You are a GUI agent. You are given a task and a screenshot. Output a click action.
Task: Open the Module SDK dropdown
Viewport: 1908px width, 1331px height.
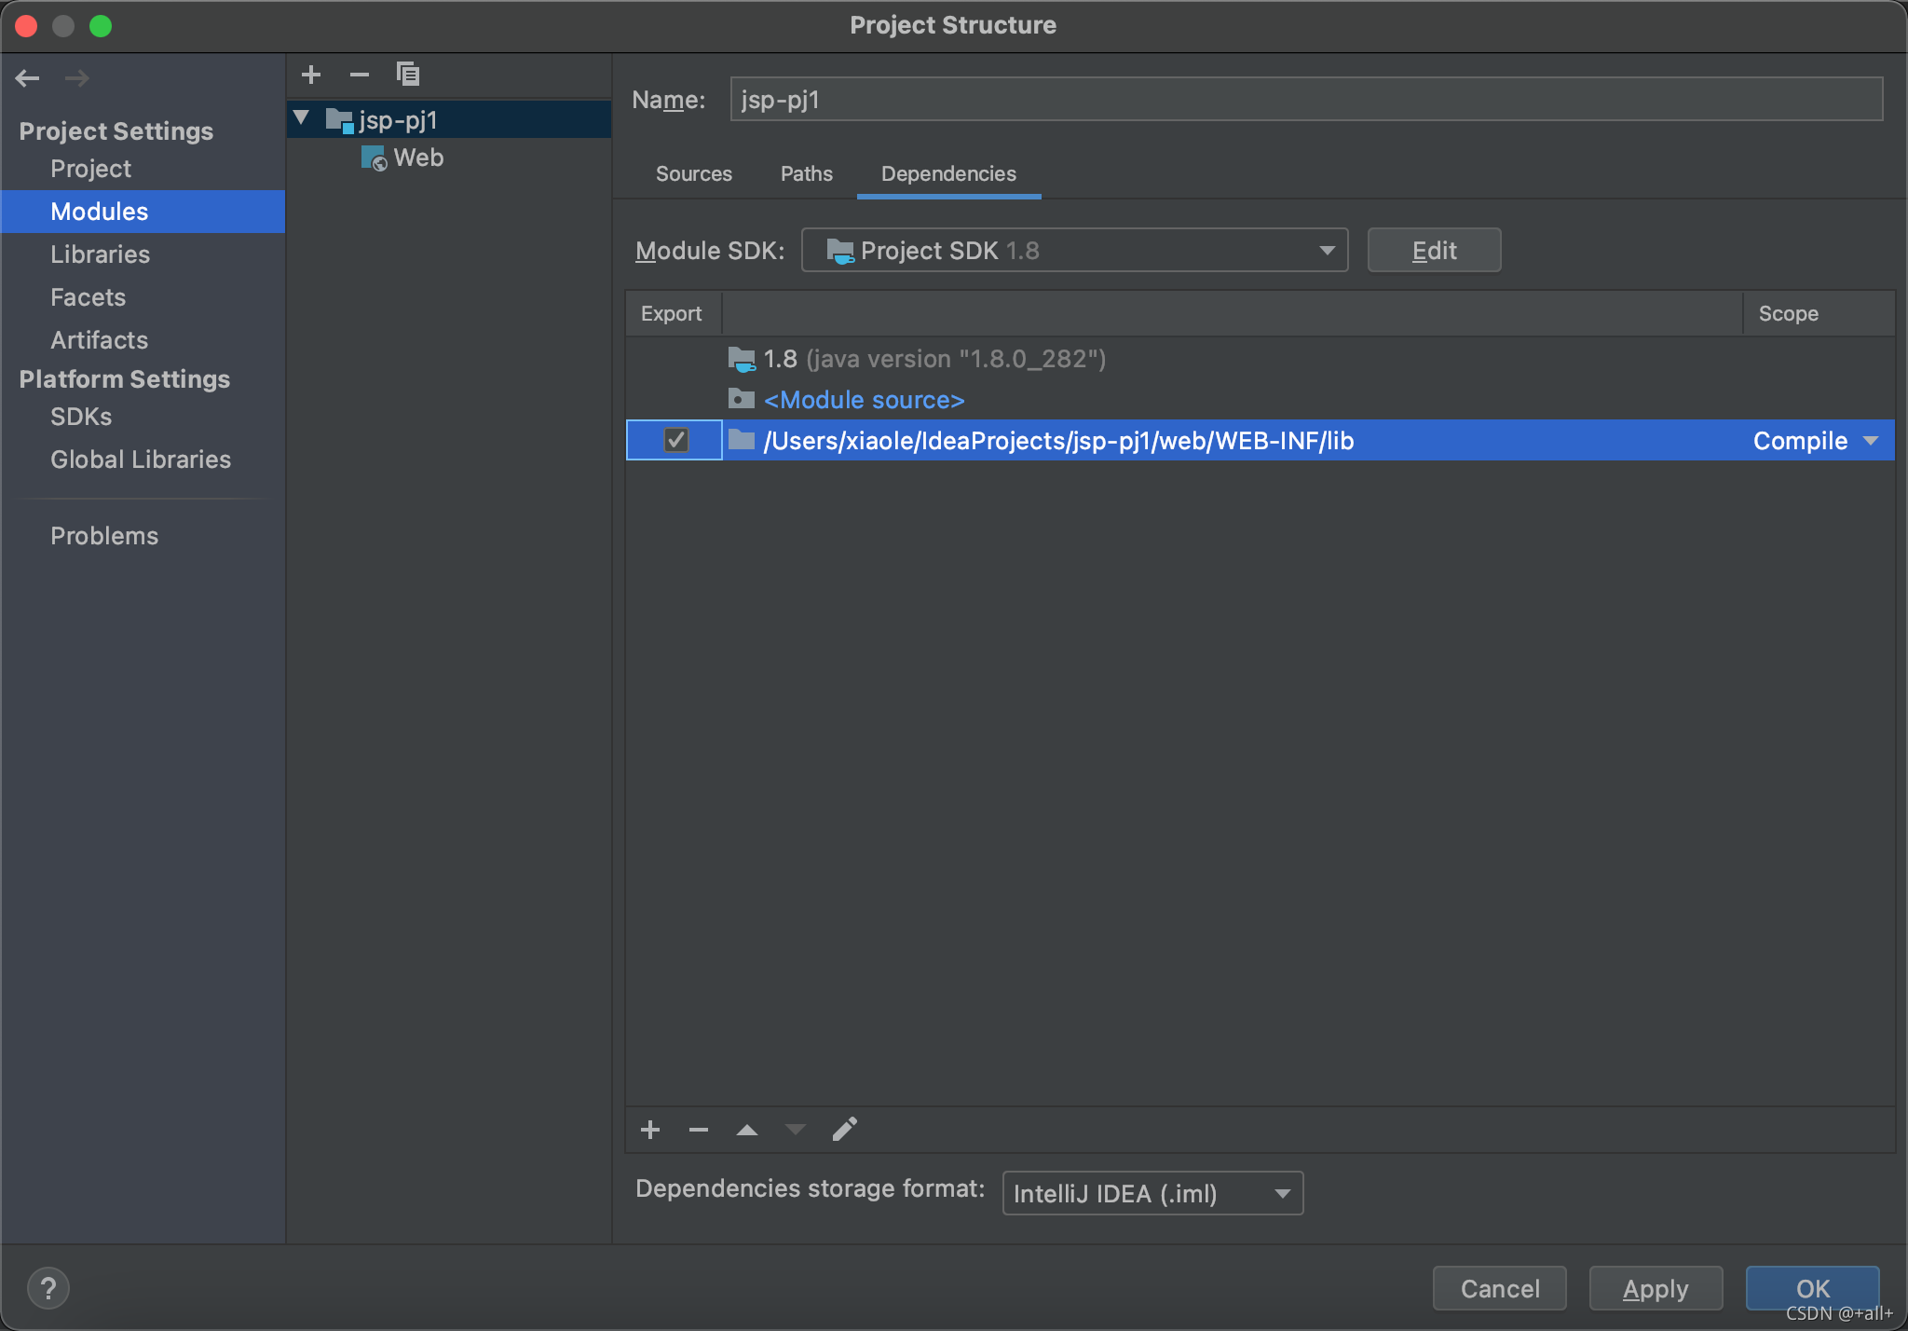tap(1074, 250)
